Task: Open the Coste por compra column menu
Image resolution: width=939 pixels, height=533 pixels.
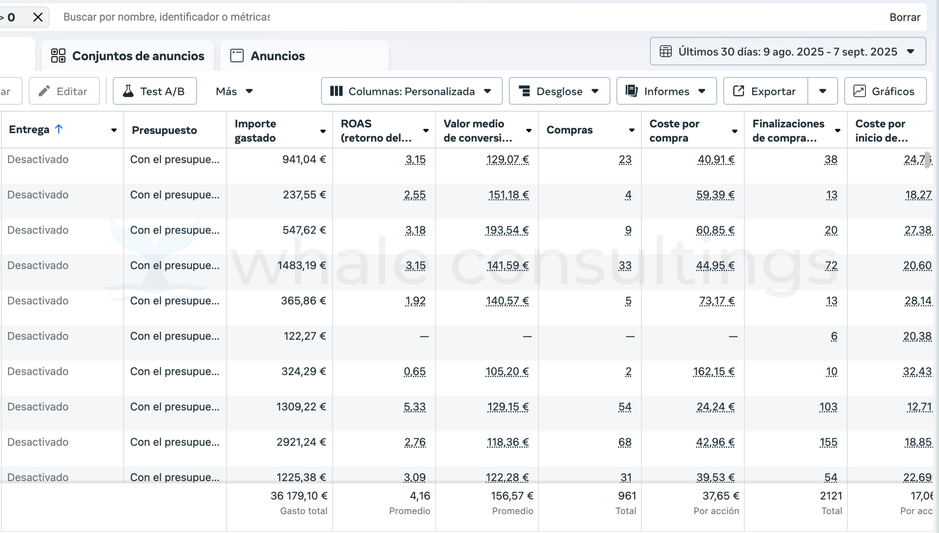Action: tap(734, 131)
